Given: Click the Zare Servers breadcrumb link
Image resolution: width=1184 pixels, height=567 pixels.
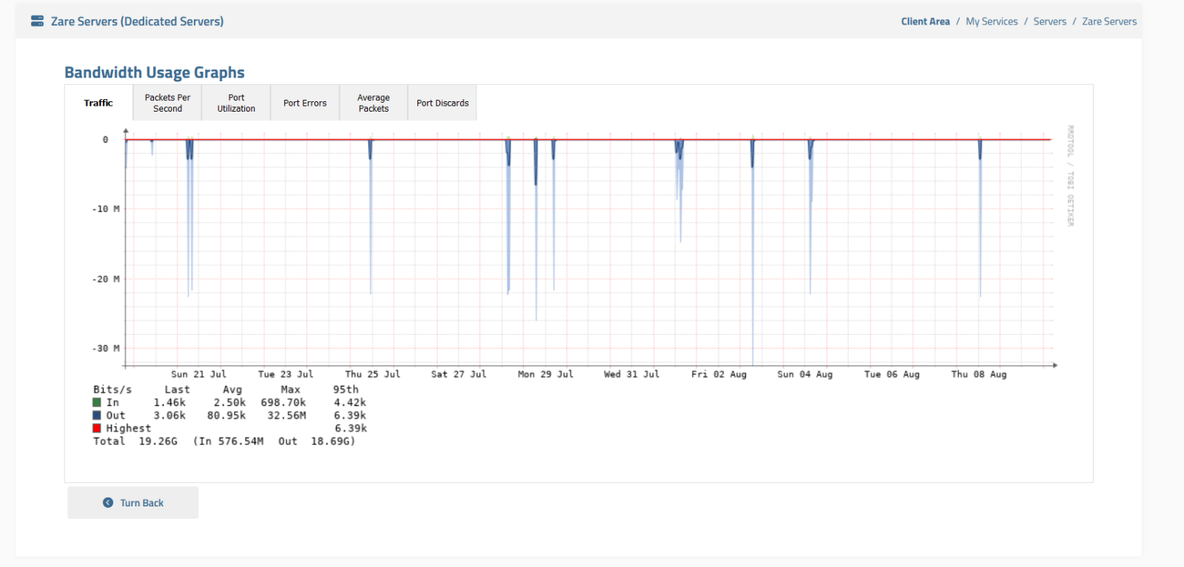Looking at the screenshot, I should click(1109, 21).
